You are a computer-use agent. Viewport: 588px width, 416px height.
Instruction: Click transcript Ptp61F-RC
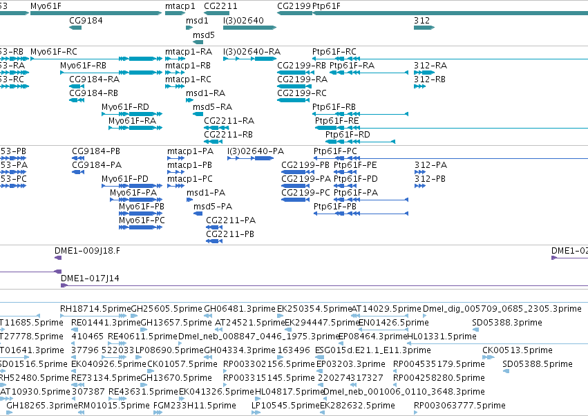450,59
